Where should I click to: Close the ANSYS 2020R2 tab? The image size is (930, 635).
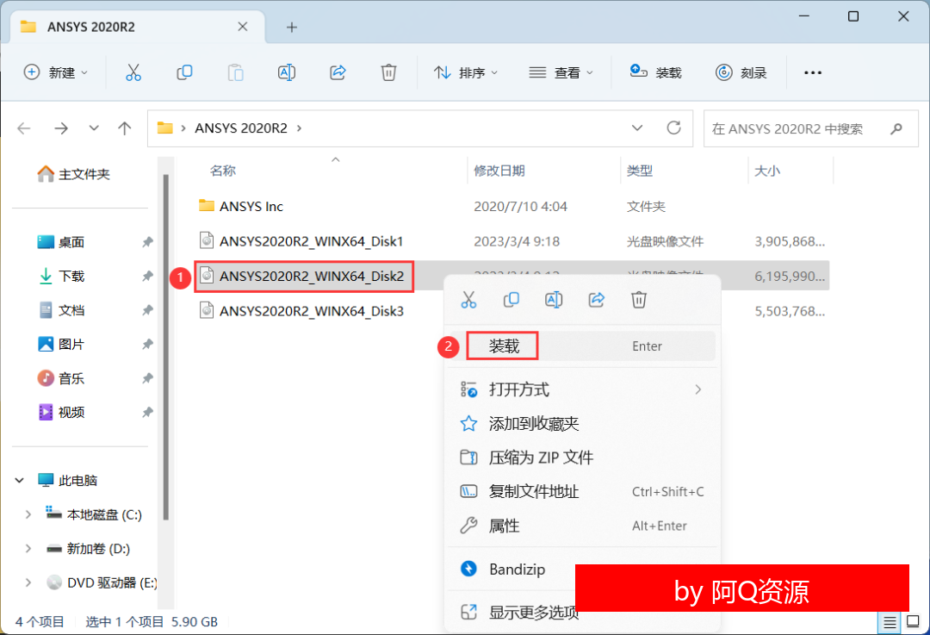tap(243, 27)
